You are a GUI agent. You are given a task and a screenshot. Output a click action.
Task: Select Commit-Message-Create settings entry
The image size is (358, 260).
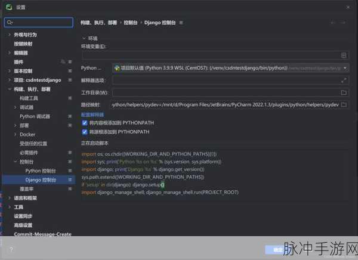pyautogui.click(x=43, y=234)
